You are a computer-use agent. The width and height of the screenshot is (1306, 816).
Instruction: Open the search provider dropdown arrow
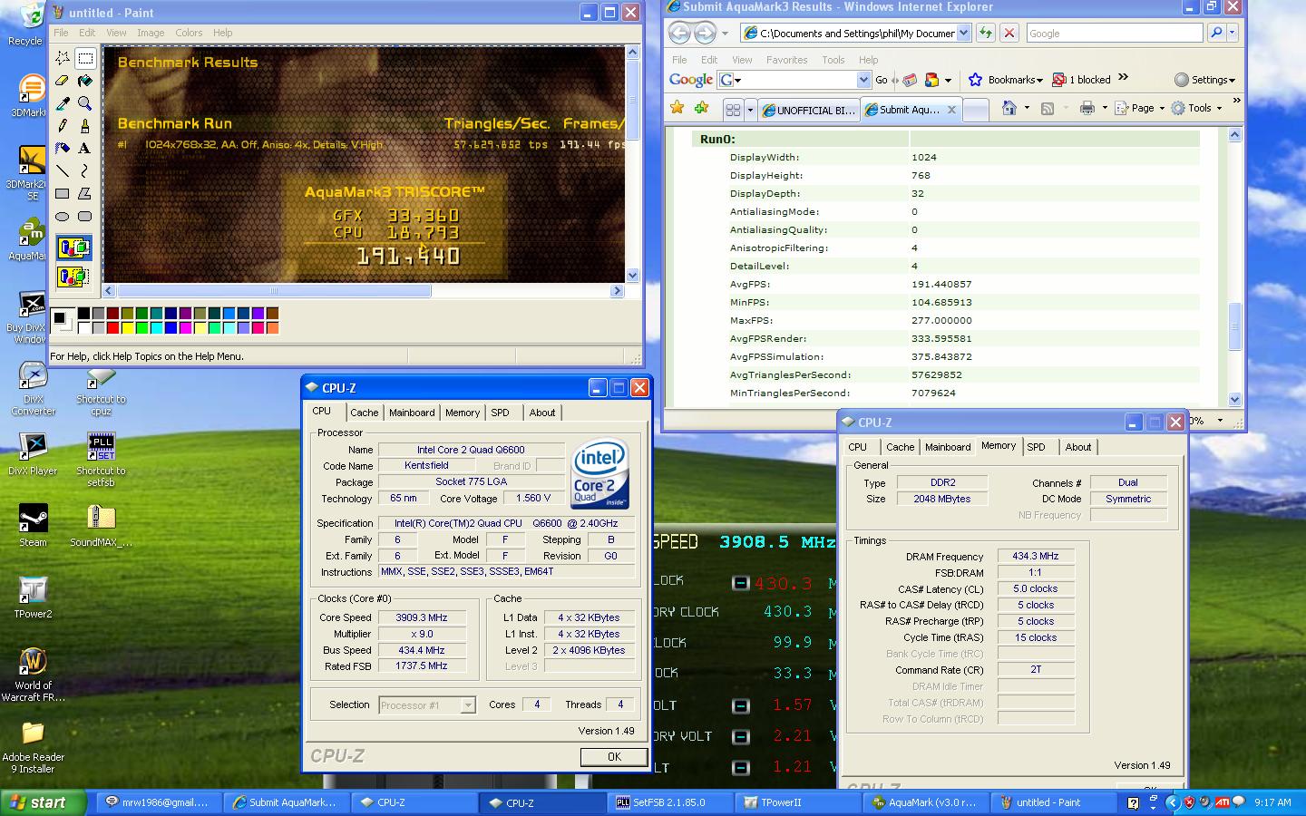[x=1234, y=33]
